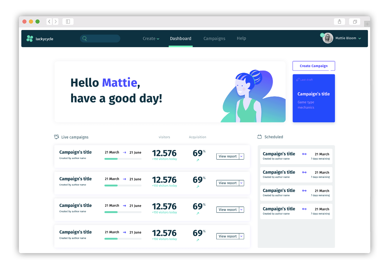Expand dropdown next to third View report

click(x=241, y=209)
